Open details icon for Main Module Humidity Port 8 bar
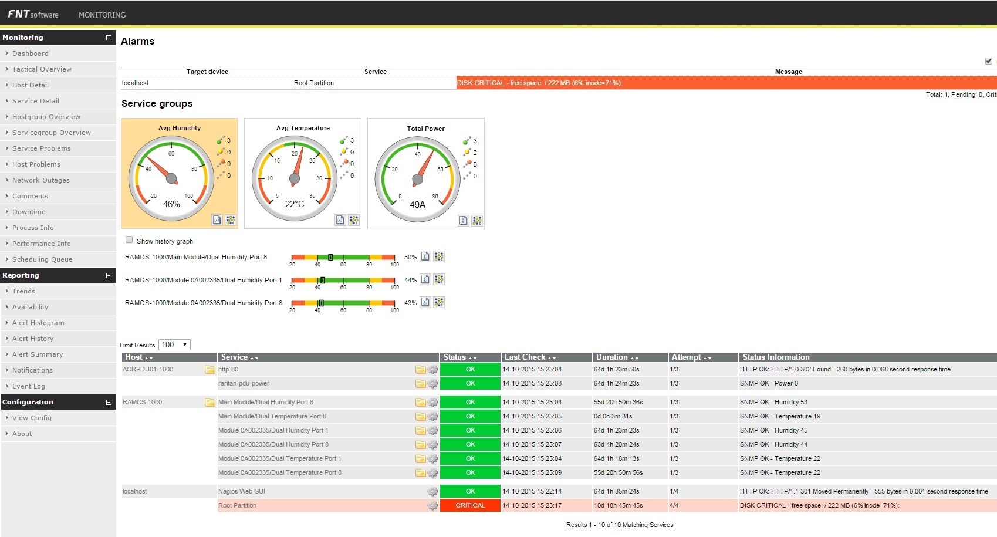Image resolution: width=997 pixels, height=537 pixels. pos(425,256)
